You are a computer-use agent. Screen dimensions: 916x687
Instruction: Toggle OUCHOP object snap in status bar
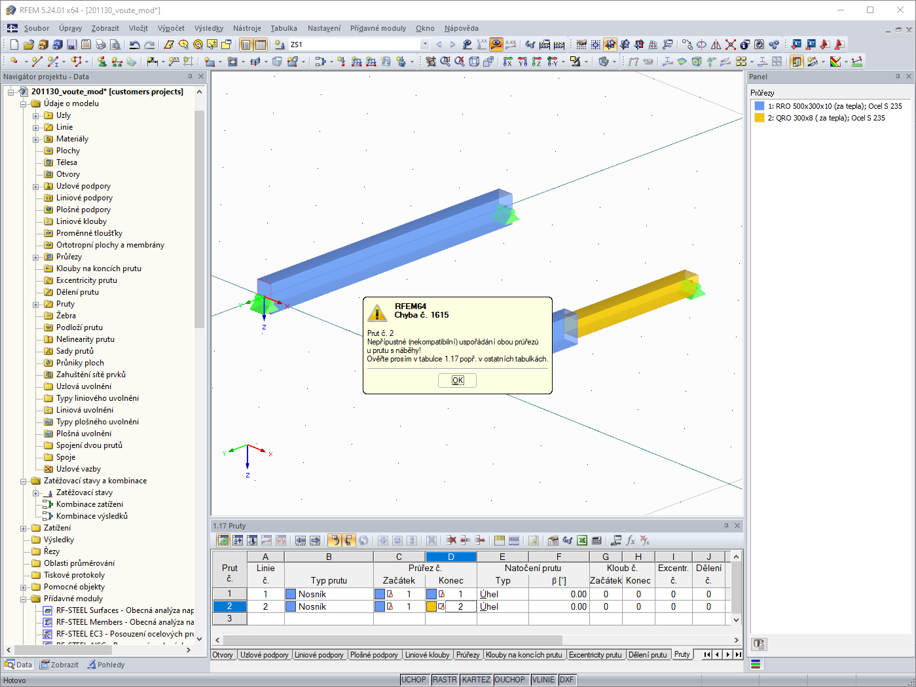tap(509, 680)
